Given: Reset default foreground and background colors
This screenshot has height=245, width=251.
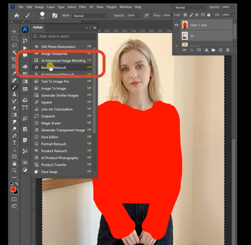Looking at the screenshot, I should (x=11, y=183).
